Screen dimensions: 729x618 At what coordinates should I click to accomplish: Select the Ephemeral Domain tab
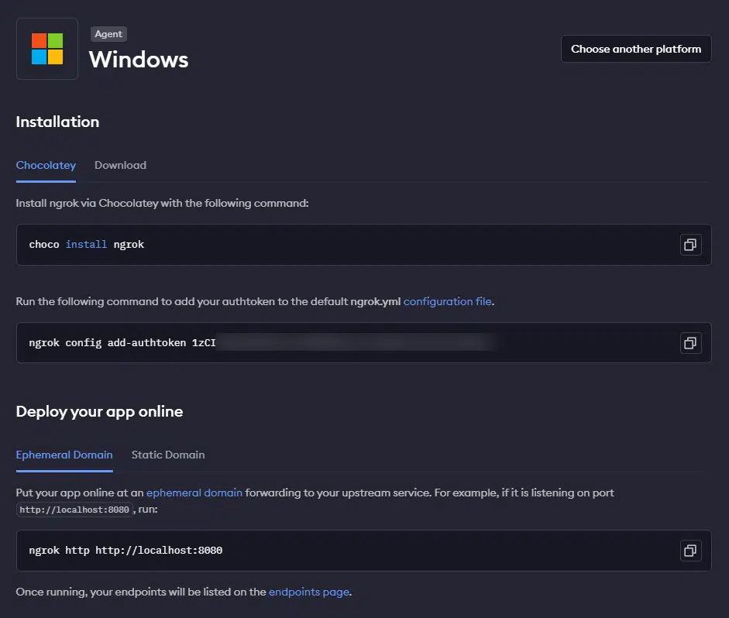click(x=64, y=455)
